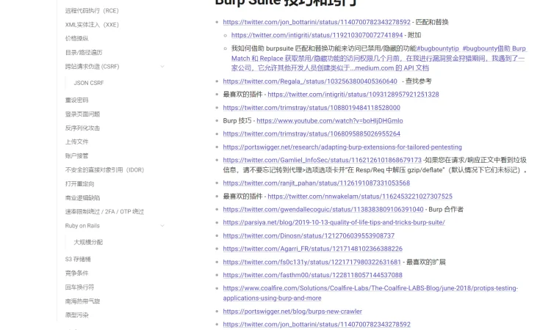Open nnwakelam tweet link
Viewport: 551px width, 330px height.
[x=360, y=197]
